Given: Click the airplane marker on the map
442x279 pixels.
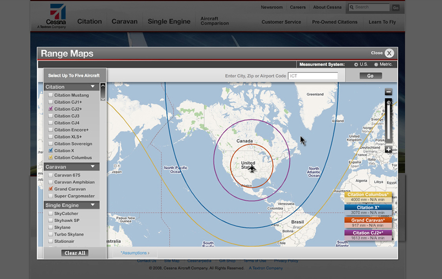Looking at the screenshot, I should pos(252,169).
